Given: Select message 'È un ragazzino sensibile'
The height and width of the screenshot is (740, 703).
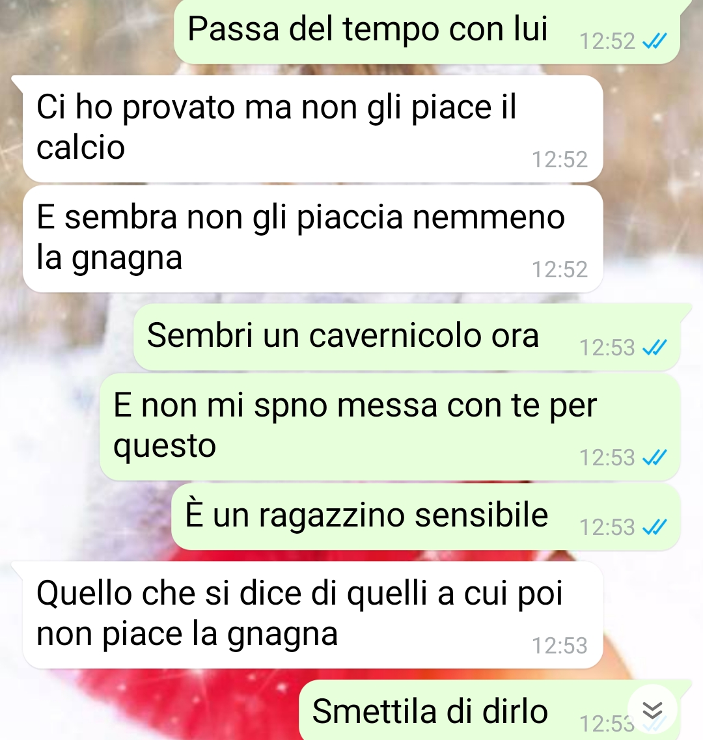Looking at the screenshot, I should [426, 516].
